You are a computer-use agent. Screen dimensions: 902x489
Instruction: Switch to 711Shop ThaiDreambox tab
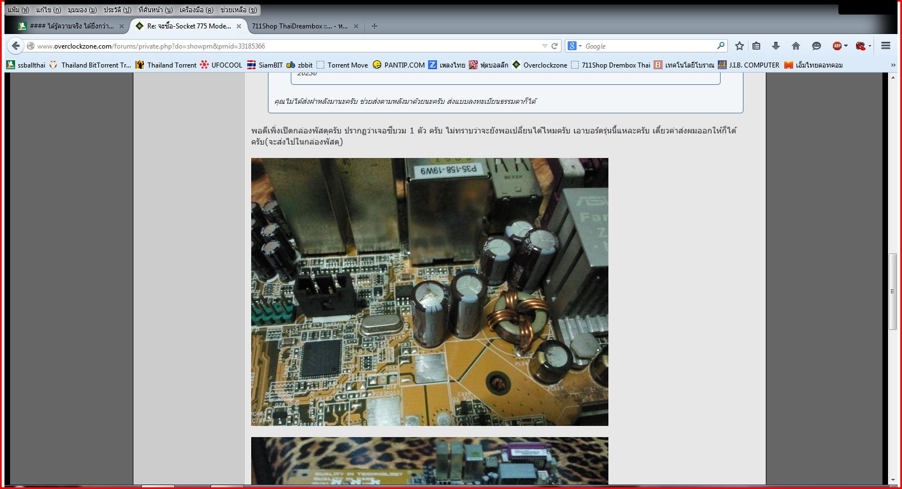coord(300,26)
